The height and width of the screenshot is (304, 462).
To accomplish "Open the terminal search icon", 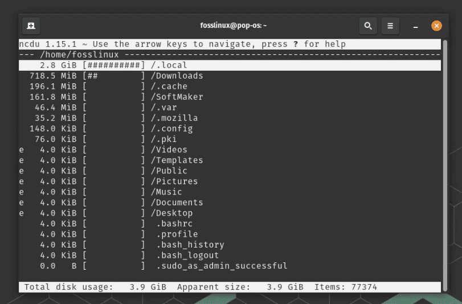I will [368, 26].
